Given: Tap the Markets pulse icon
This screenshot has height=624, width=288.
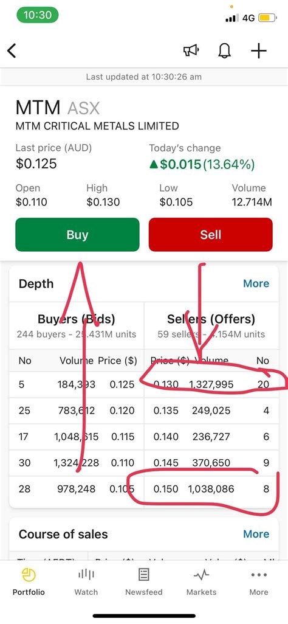Looking at the screenshot, I should (201, 575).
